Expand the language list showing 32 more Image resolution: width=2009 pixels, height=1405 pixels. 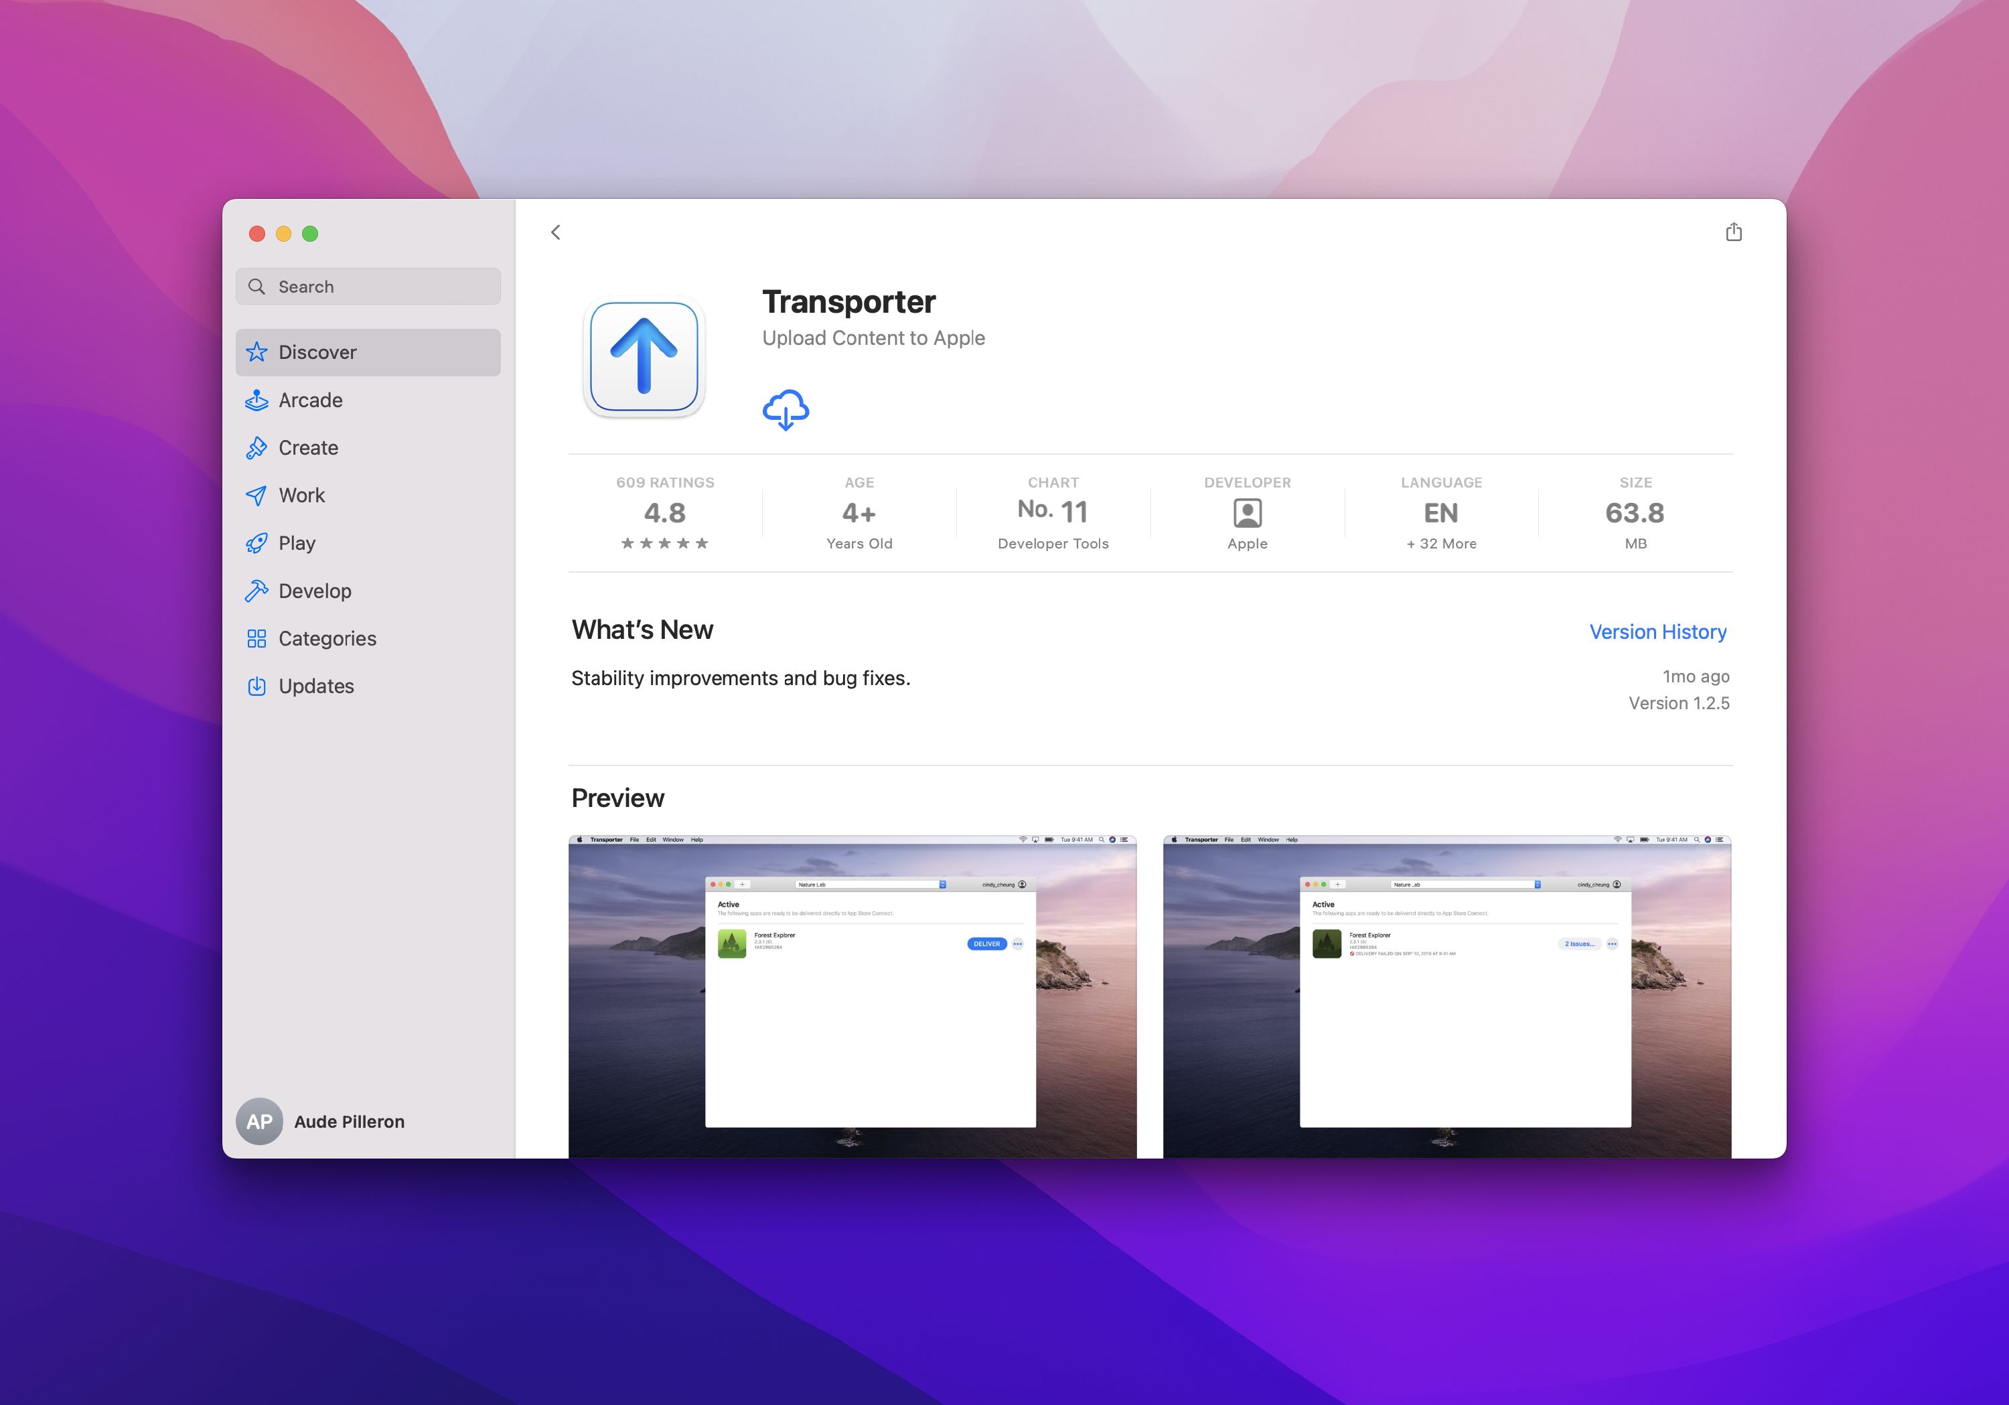coord(1440,542)
